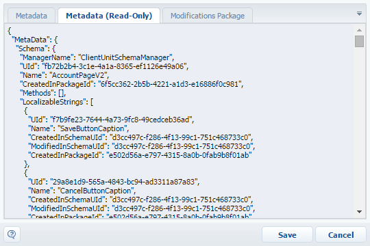Screen dimensions: 370x246
Task: Click the vertical scrollbar thumb
Action: coord(359,41)
